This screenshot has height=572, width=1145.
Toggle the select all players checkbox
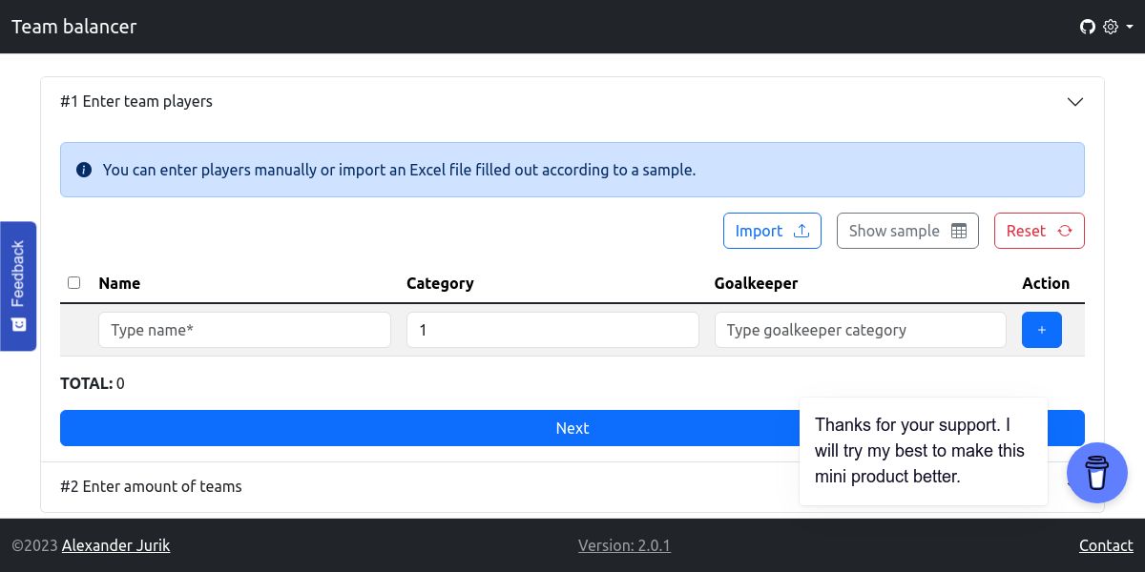click(x=74, y=282)
